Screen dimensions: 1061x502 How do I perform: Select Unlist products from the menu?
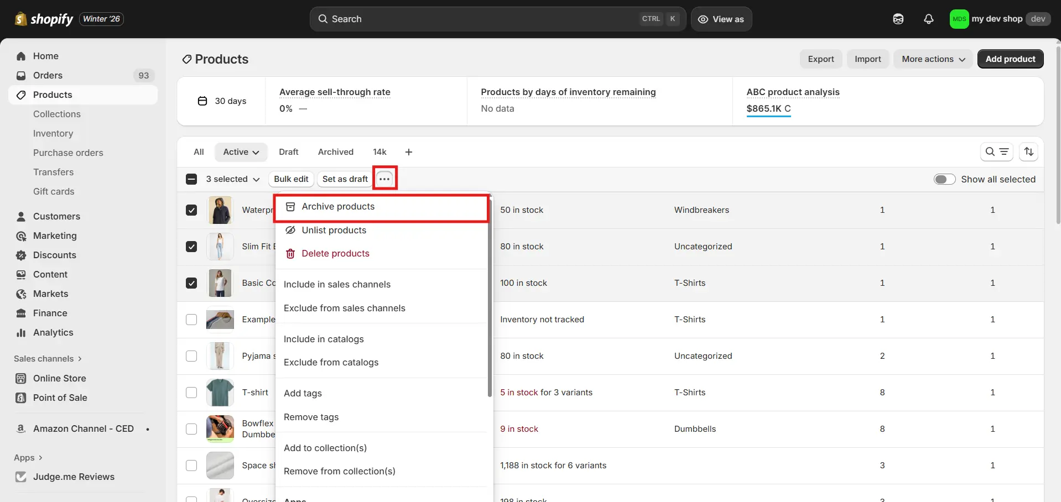click(334, 230)
